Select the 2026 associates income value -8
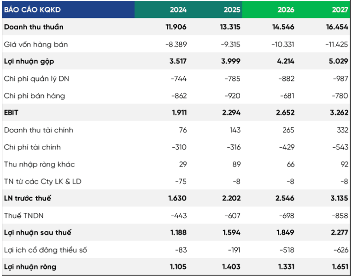Image resolution: width=352 pixels, height=276 pixels. [290, 181]
